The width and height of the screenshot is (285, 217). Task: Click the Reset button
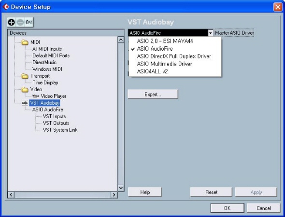pyautogui.click(x=211, y=192)
